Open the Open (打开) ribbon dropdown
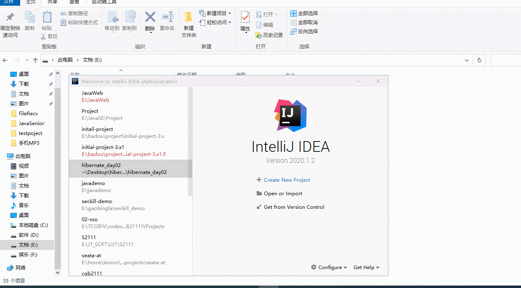 coord(267,14)
